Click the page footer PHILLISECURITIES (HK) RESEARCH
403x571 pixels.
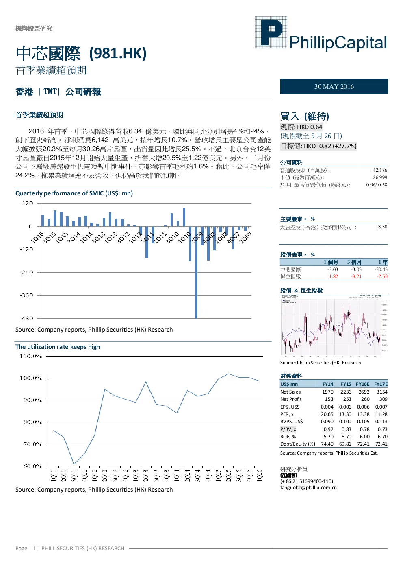coord(83,548)
